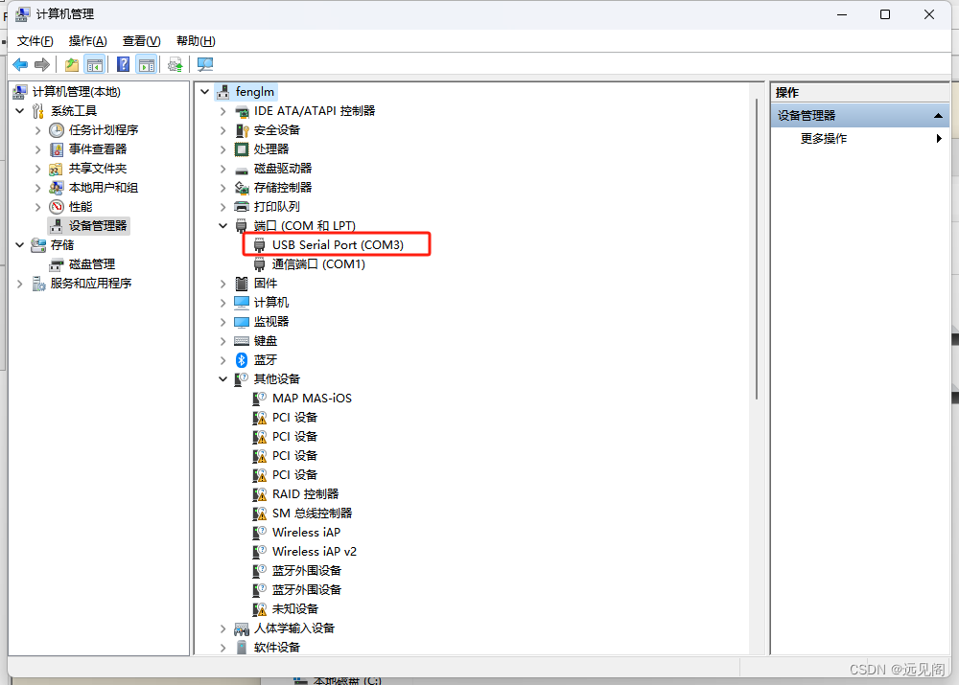Select 通信端口 (COM1) device

click(x=318, y=264)
